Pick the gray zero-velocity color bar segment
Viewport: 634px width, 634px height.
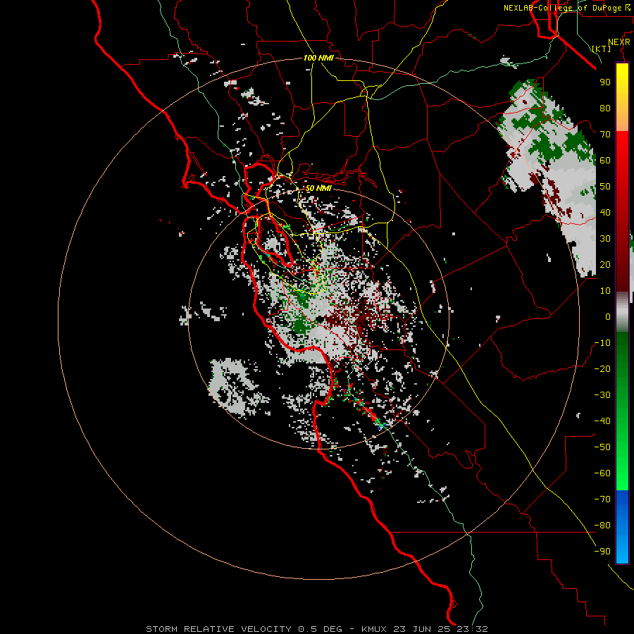tap(622, 312)
